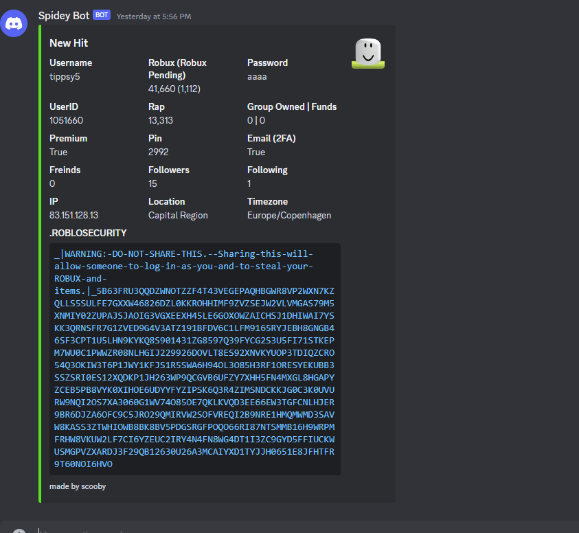Screen dimensions: 579x533
Task: Click the BOT tag badge
Action: point(102,15)
